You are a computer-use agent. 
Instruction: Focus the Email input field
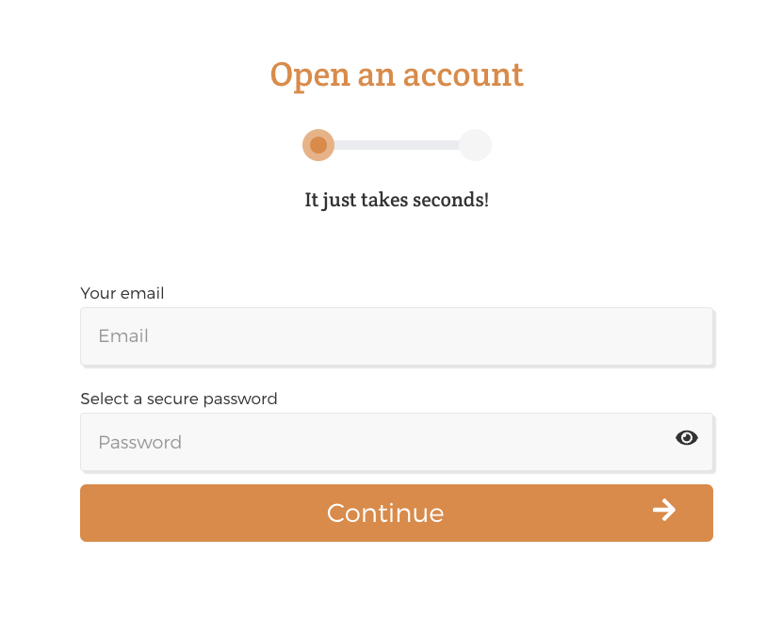[397, 336]
